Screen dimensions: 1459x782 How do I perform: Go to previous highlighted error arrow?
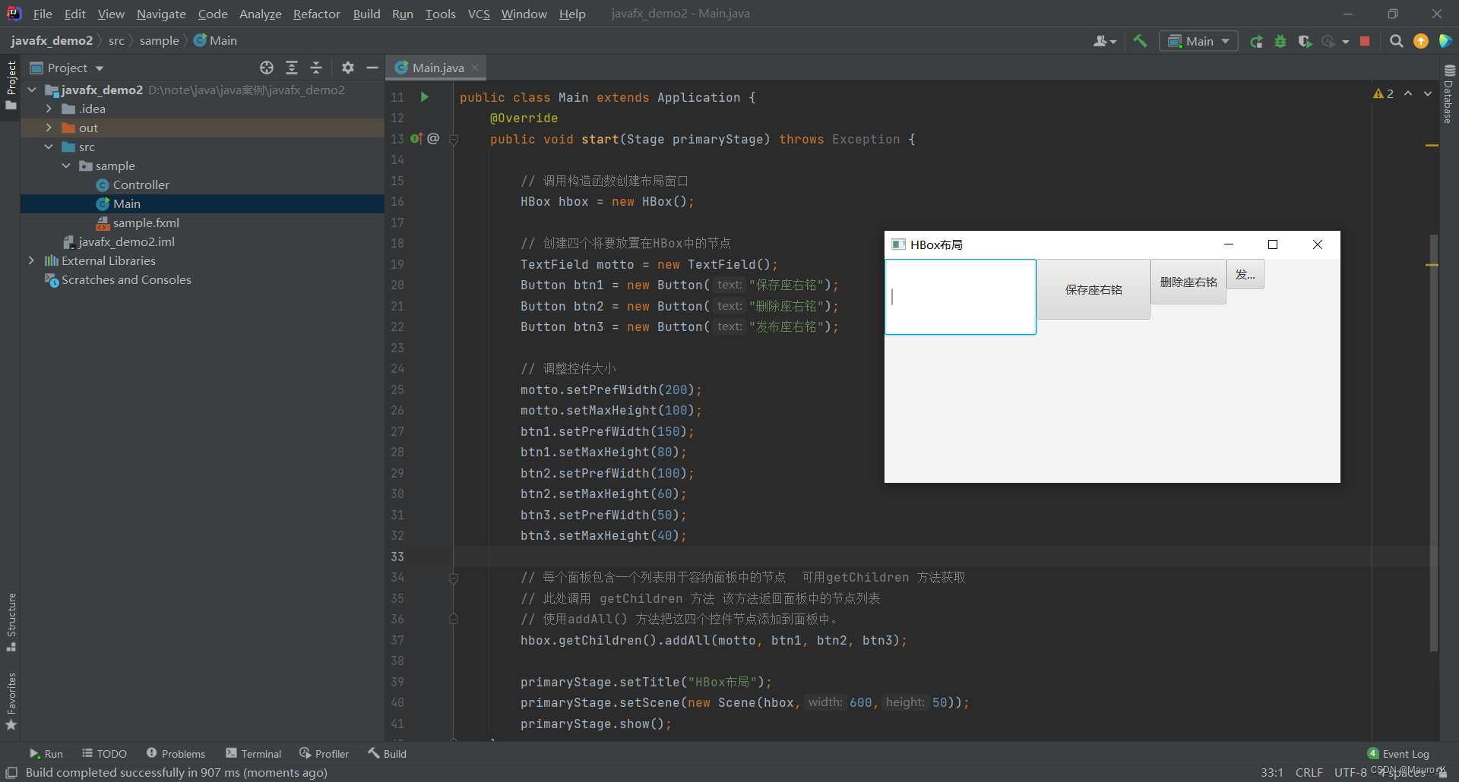[x=1408, y=93]
